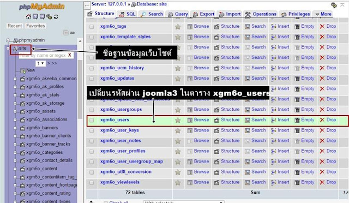
Task: Click the page settings icon at top right
Action: pyautogui.click(x=334, y=5)
